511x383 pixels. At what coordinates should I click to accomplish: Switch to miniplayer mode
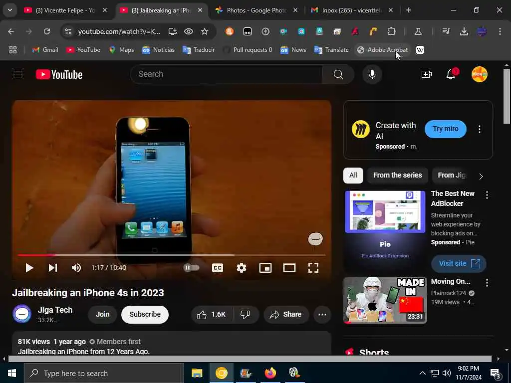(265, 268)
